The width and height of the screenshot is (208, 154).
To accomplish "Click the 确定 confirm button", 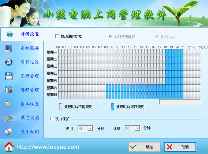I will tap(144, 147).
